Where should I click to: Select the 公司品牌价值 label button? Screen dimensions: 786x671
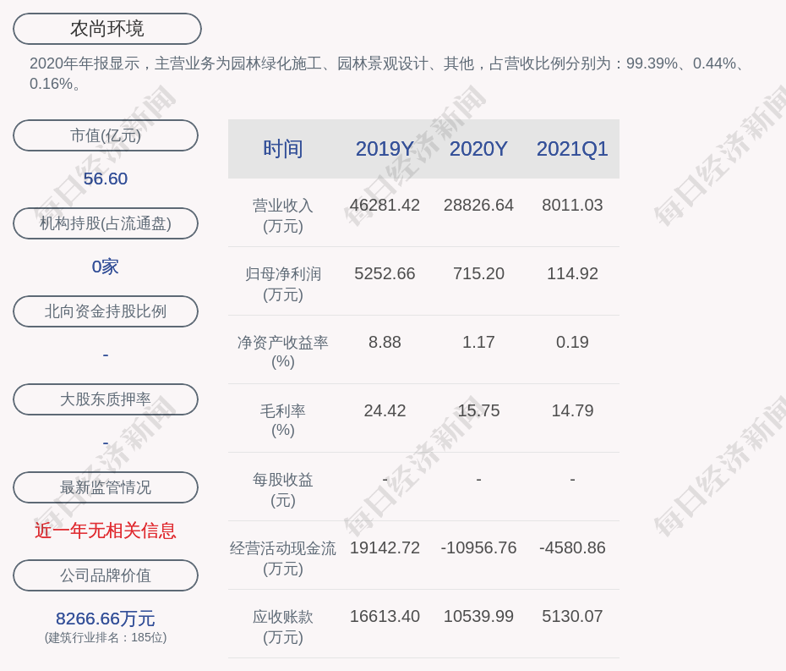[x=106, y=575]
